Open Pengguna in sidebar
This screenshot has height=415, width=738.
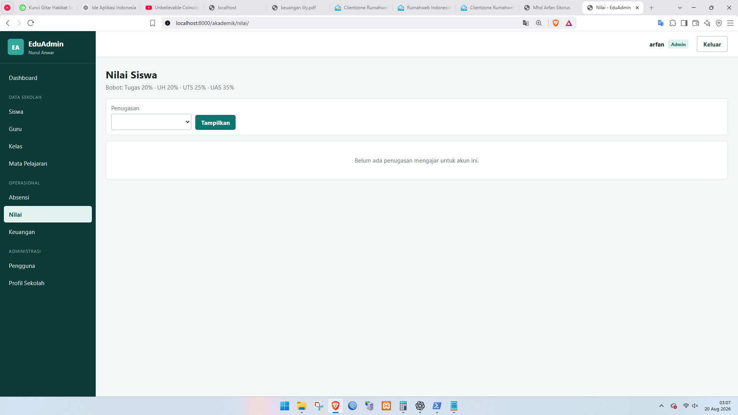(48, 266)
